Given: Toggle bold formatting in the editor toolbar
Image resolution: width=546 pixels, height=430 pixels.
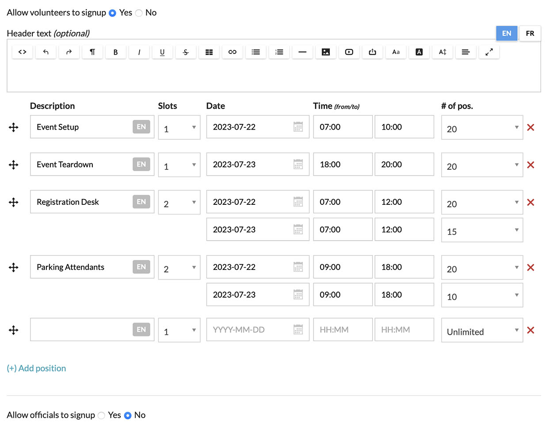Looking at the screenshot, I should coord(115,52).
